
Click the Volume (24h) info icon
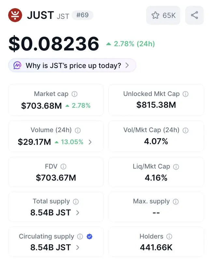coord(78,130)
